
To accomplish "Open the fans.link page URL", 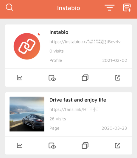I will [74, 109].
